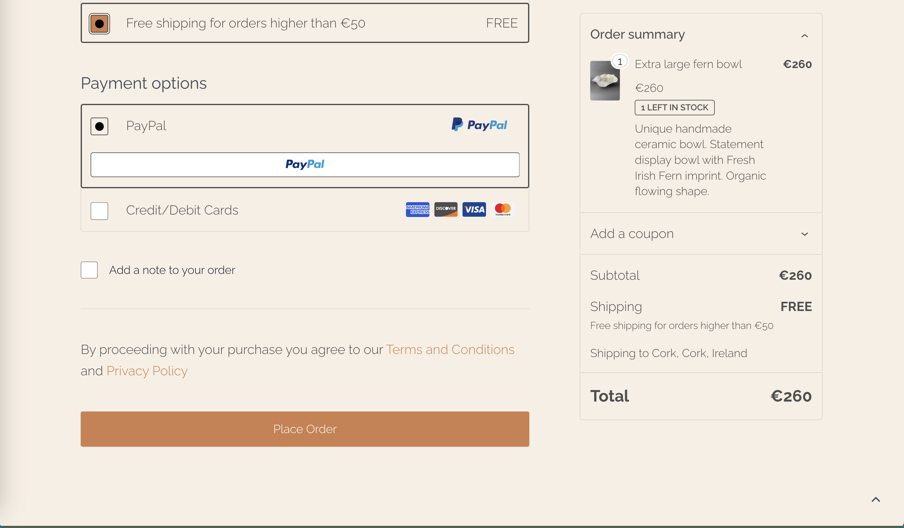
Task: Open the Extra large fern bowl thumbnail
Action: click(605, 81)
